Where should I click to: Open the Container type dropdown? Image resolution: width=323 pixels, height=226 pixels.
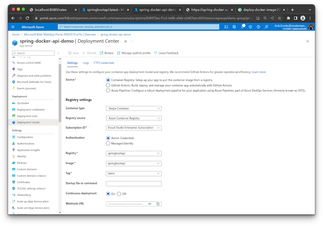click(133, 108)
